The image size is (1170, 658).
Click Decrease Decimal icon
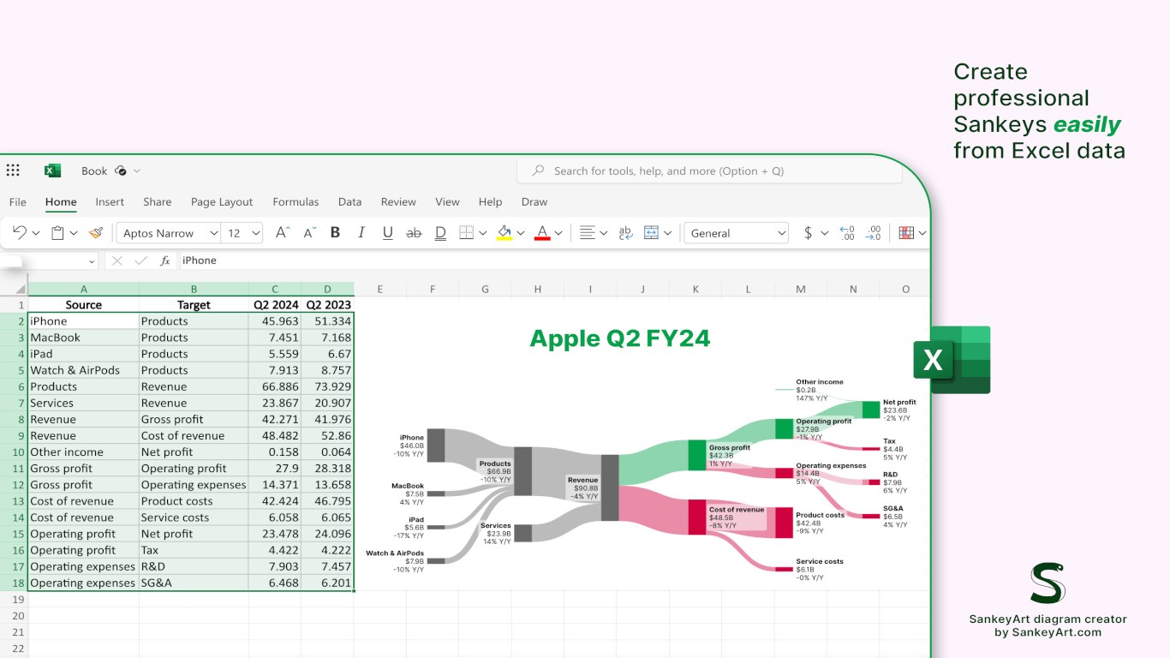[x=847, y=233]
